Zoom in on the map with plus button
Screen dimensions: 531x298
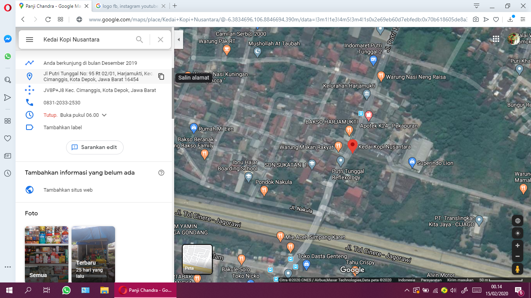pyautogui.click(x=517, y=246)
